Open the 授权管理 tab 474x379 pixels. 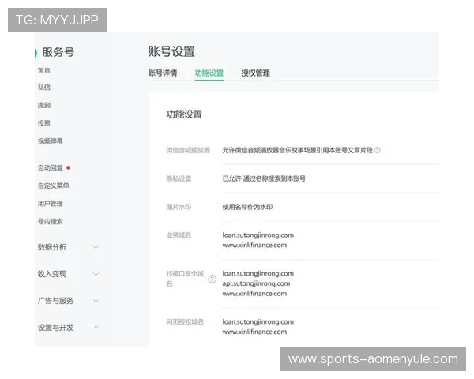point(255,73)
